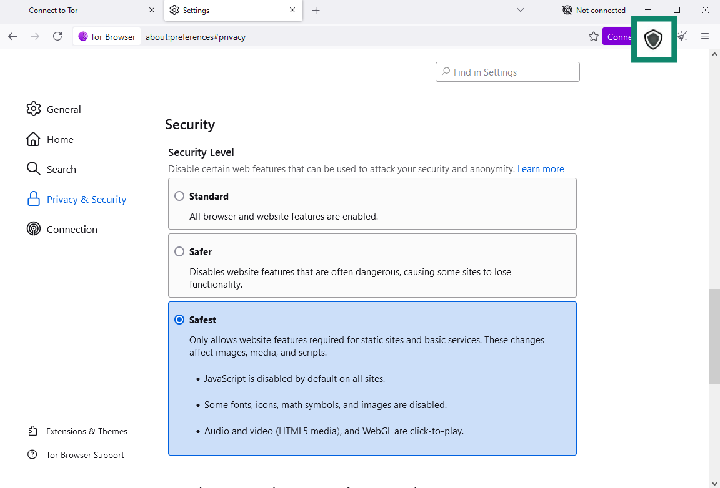Select the Privacy & Security lock icon

pos(34,199)
